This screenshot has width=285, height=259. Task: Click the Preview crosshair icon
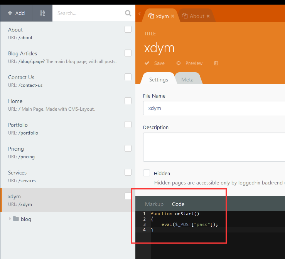[x=179, y=63]
